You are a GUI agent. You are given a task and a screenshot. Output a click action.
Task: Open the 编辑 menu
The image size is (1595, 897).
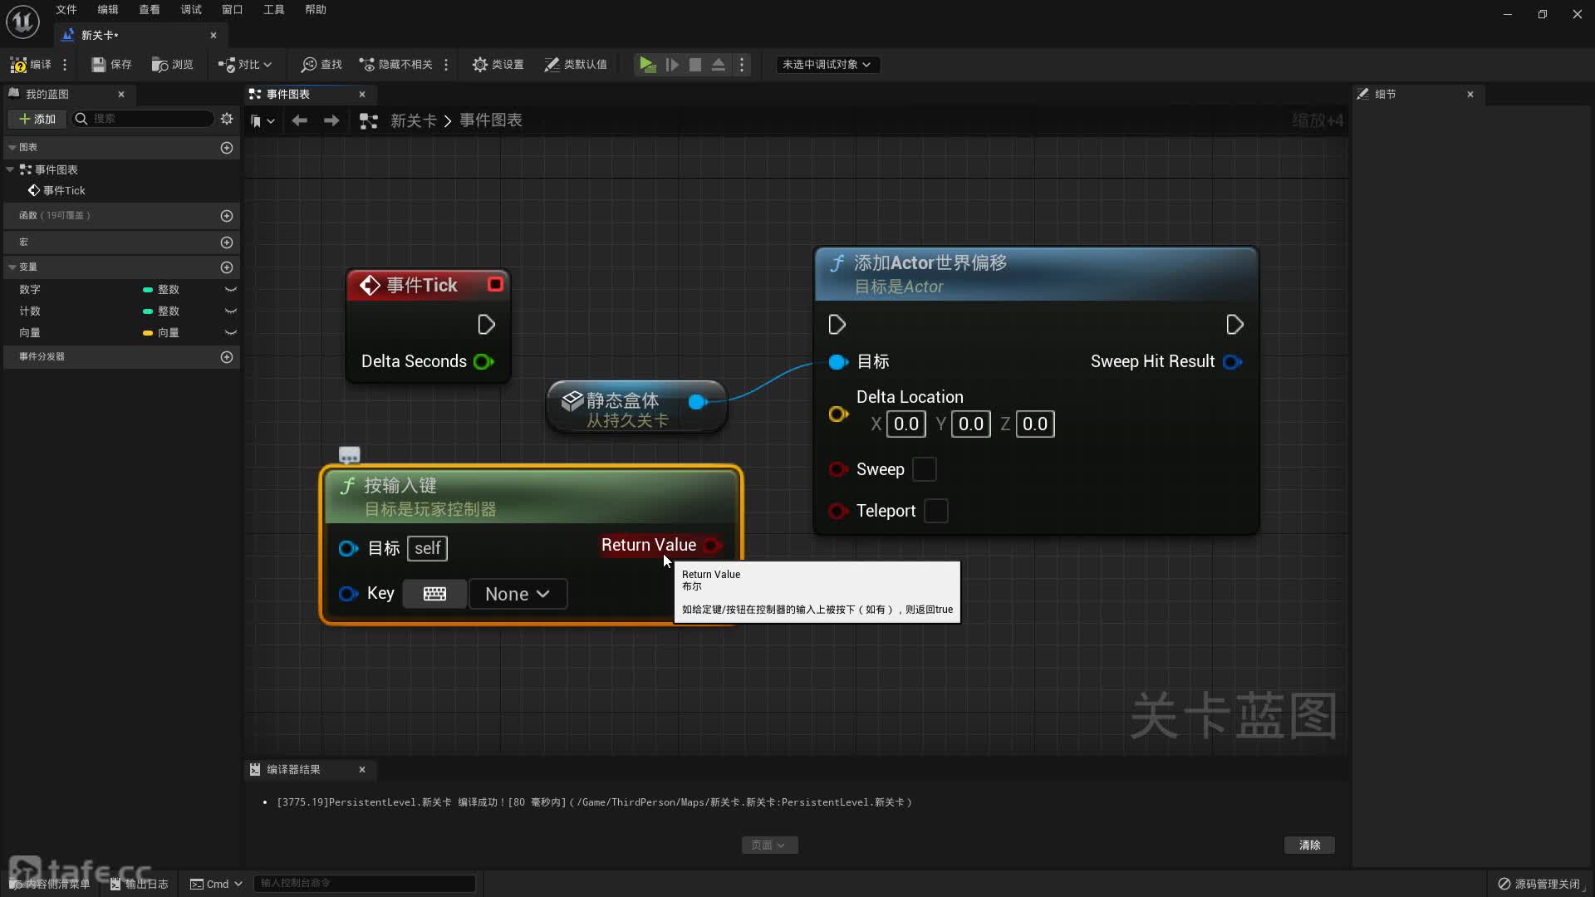coord(108,10)
